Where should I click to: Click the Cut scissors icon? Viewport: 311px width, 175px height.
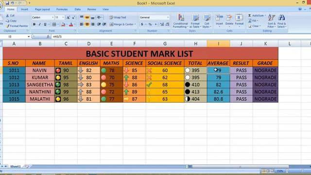[8, 16]
